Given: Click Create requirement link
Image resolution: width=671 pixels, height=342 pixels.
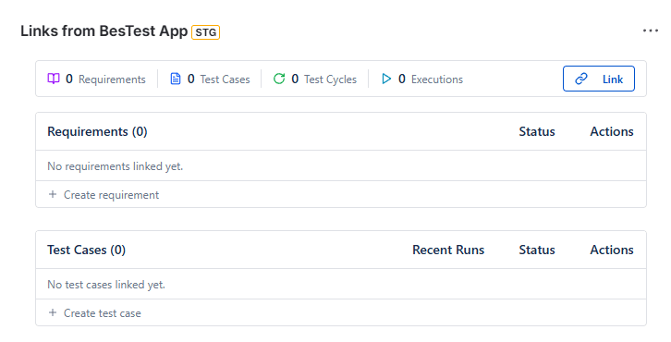Looking at the screenshot, I should 111,195.
